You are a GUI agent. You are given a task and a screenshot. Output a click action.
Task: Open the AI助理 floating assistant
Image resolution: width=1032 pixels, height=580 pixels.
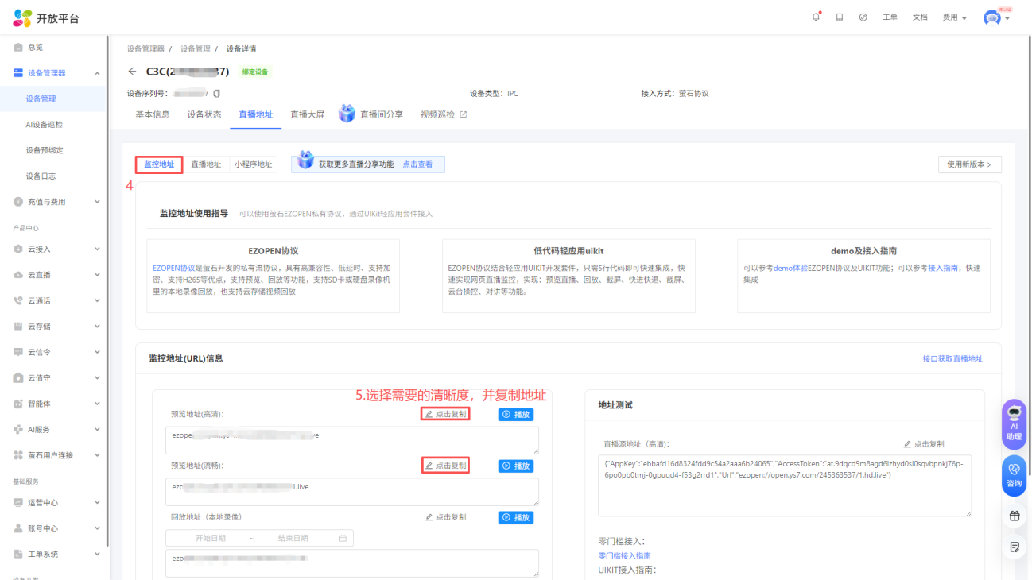pos(1014,424)
